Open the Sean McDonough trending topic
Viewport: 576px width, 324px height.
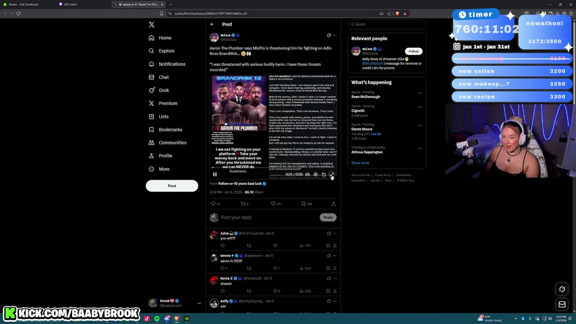(365, 97)
